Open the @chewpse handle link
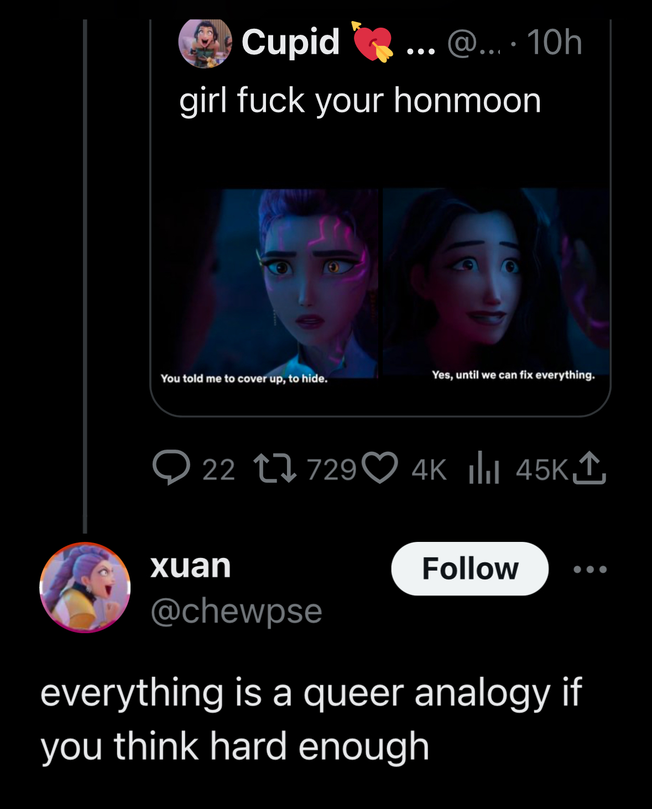 [236, 611]
